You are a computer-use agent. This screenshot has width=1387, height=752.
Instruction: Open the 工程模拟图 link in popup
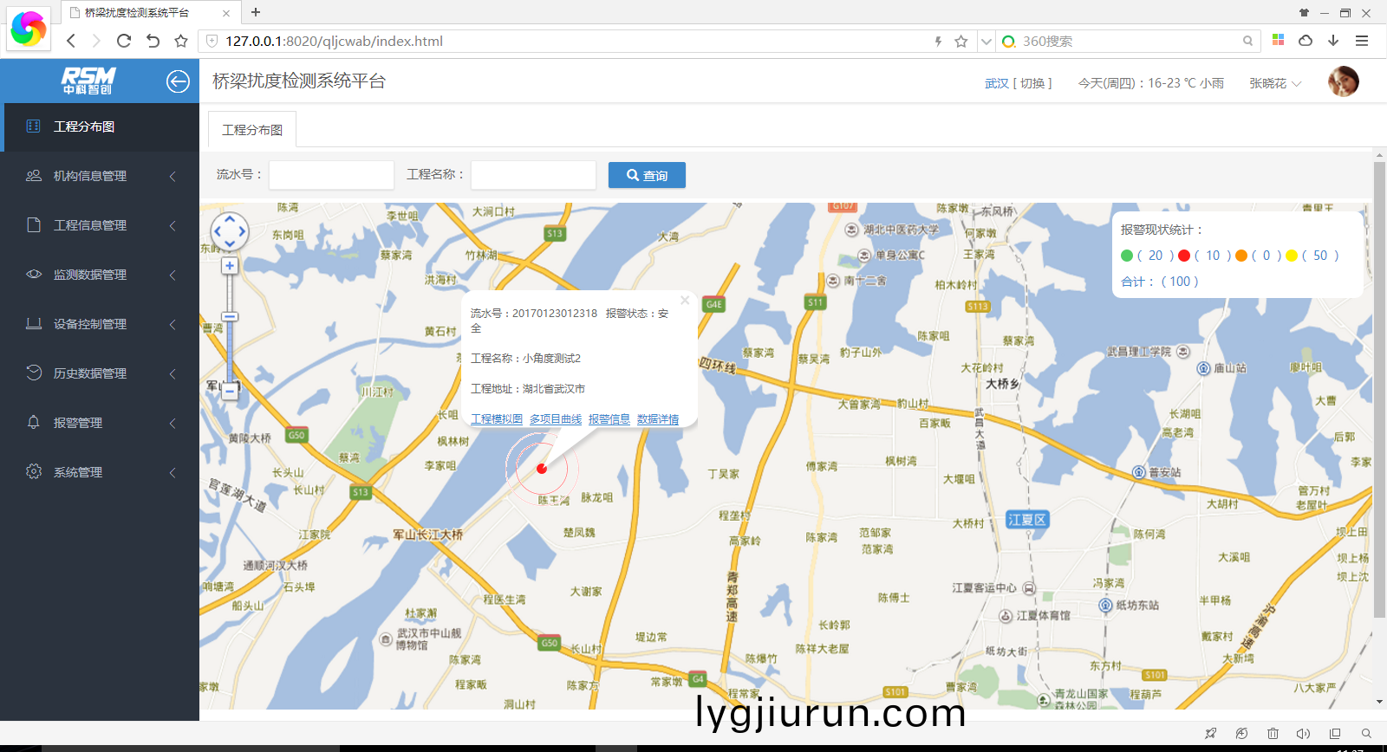pos(497,419)
